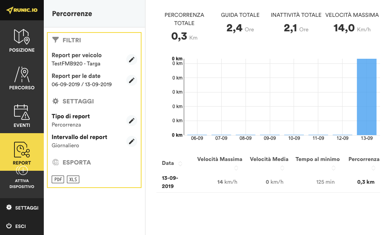Viewport: 391px width, 235px height.
Task: Edit the Report per le date range
Action: (x=132, y=80)
